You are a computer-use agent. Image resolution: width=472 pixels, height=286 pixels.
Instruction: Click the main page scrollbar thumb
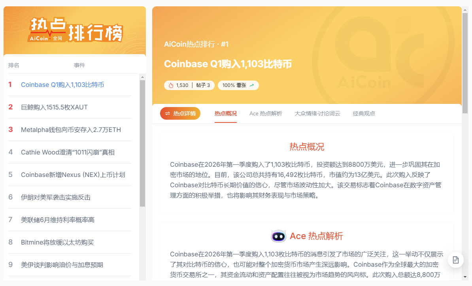click(465, 63)
